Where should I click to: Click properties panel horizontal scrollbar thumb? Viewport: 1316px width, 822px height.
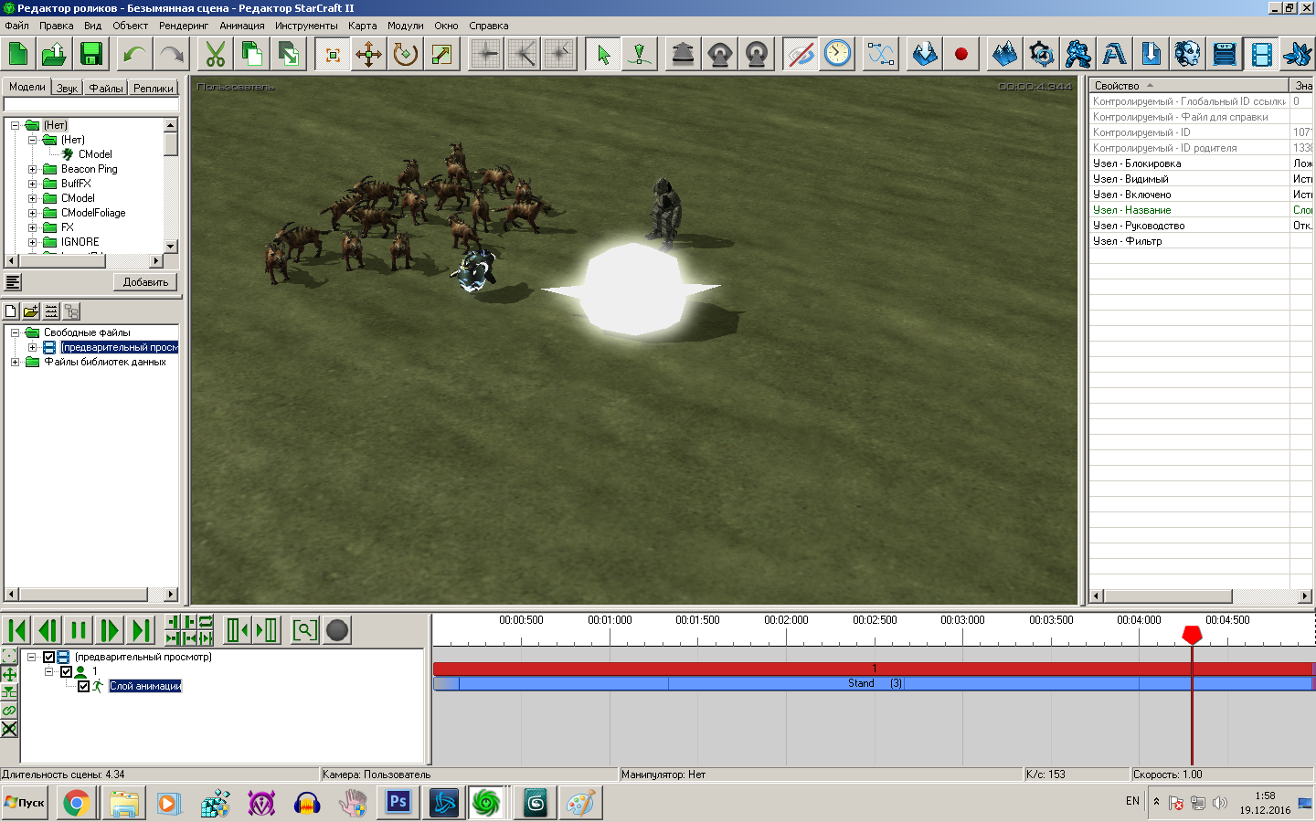click(x=1168, y=596)
